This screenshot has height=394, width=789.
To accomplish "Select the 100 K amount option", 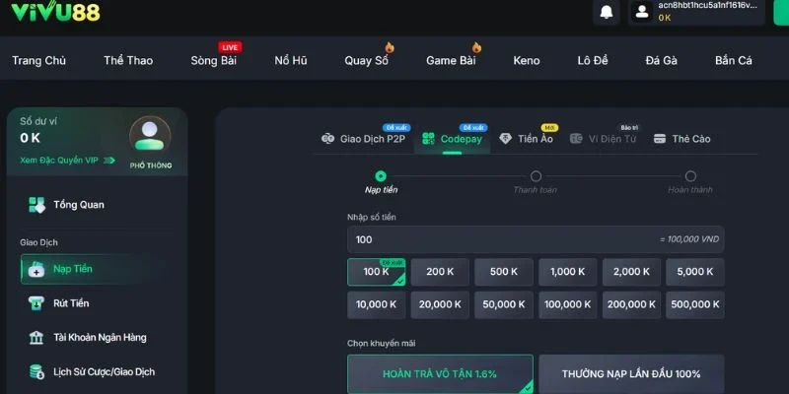I will click(x=376, y=272).
